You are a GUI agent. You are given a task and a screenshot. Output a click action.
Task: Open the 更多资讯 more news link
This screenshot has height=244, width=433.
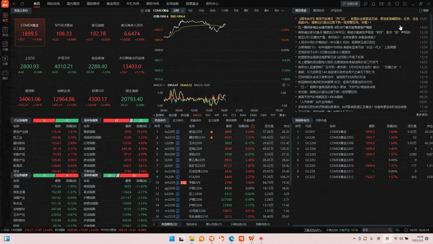[422, 115]
